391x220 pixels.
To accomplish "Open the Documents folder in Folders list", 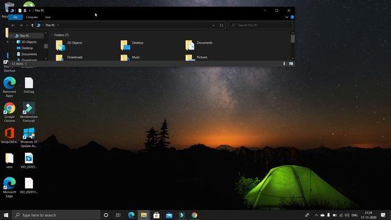I will point(199,45).
